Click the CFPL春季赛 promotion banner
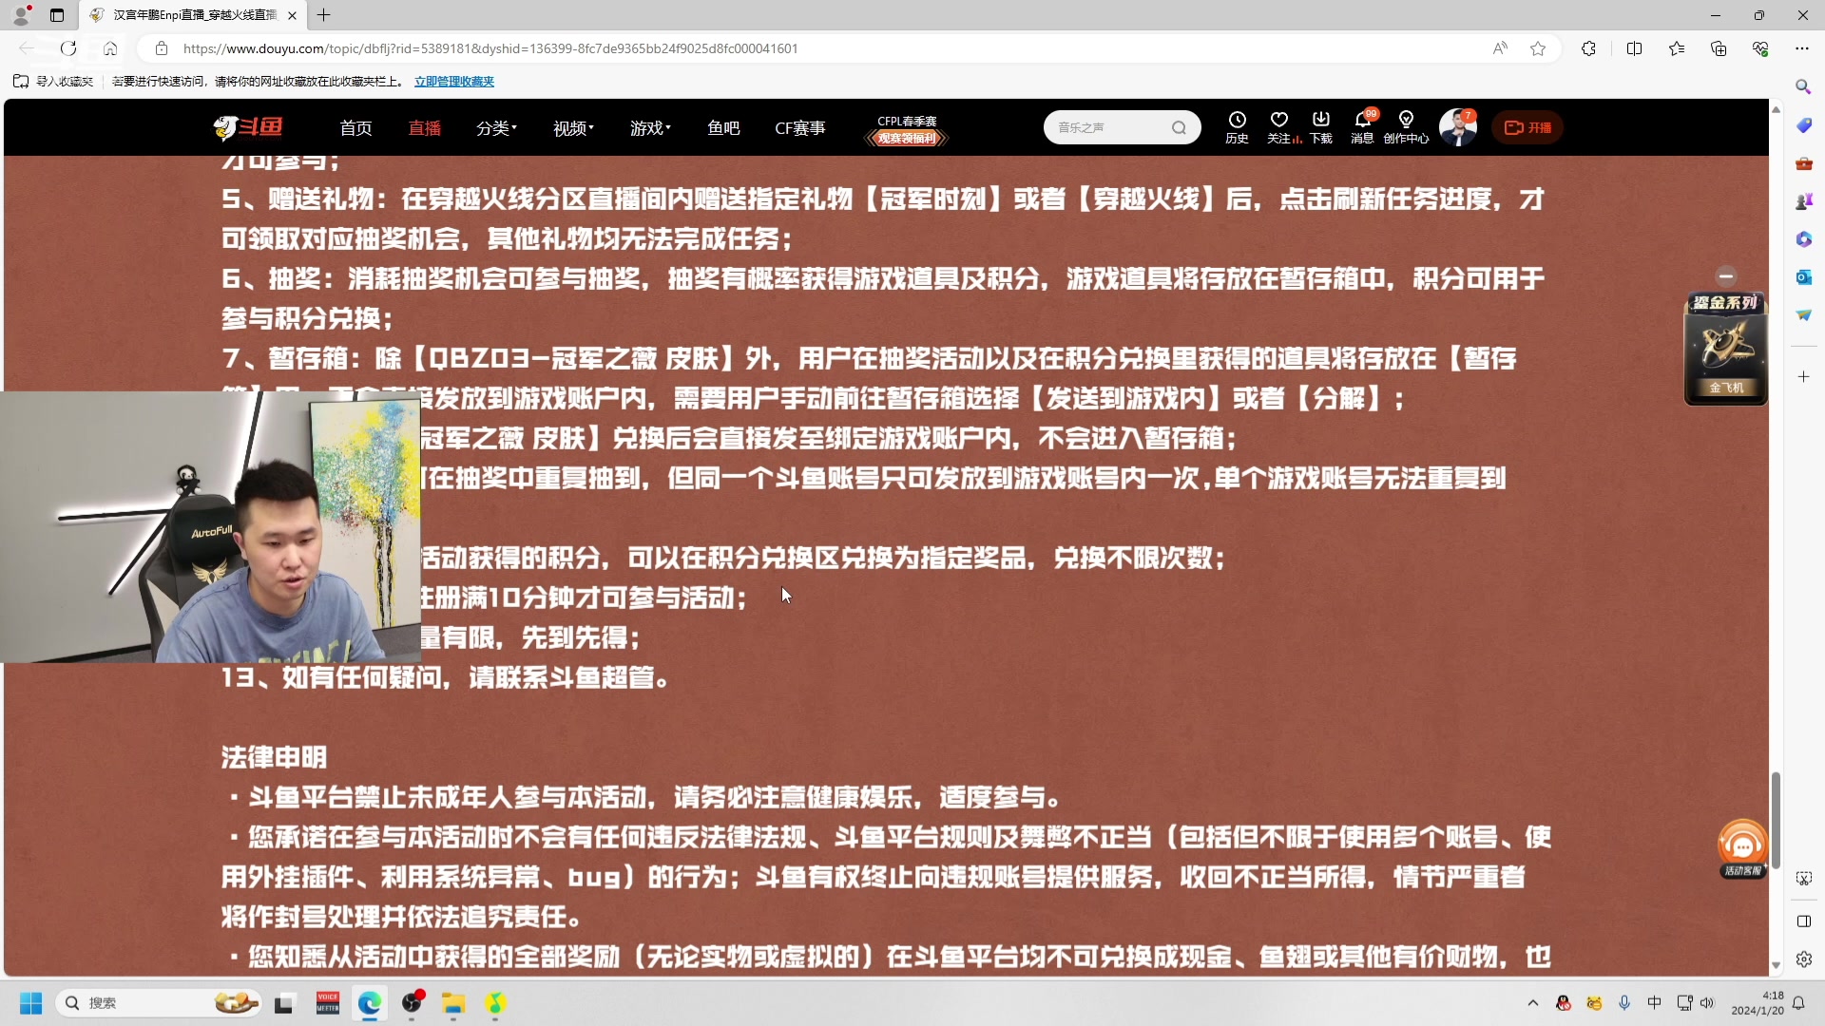 click(x=907, y=129)
